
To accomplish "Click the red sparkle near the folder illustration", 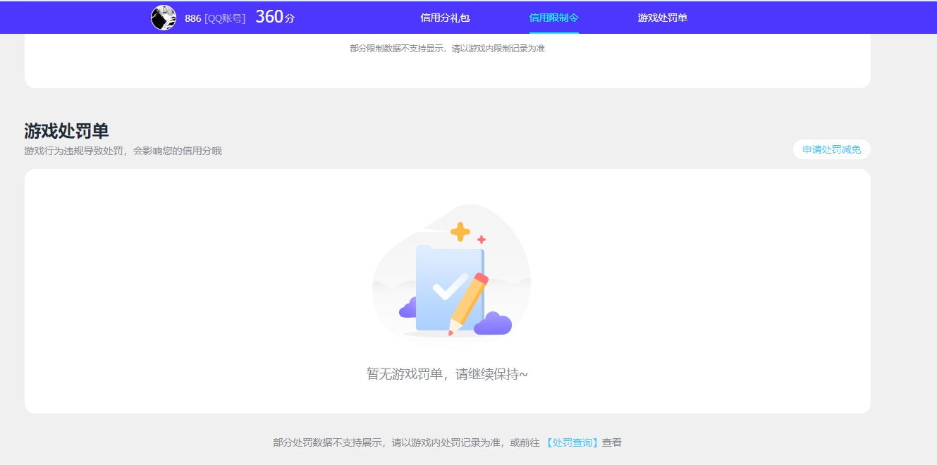I will click(482, 240).
